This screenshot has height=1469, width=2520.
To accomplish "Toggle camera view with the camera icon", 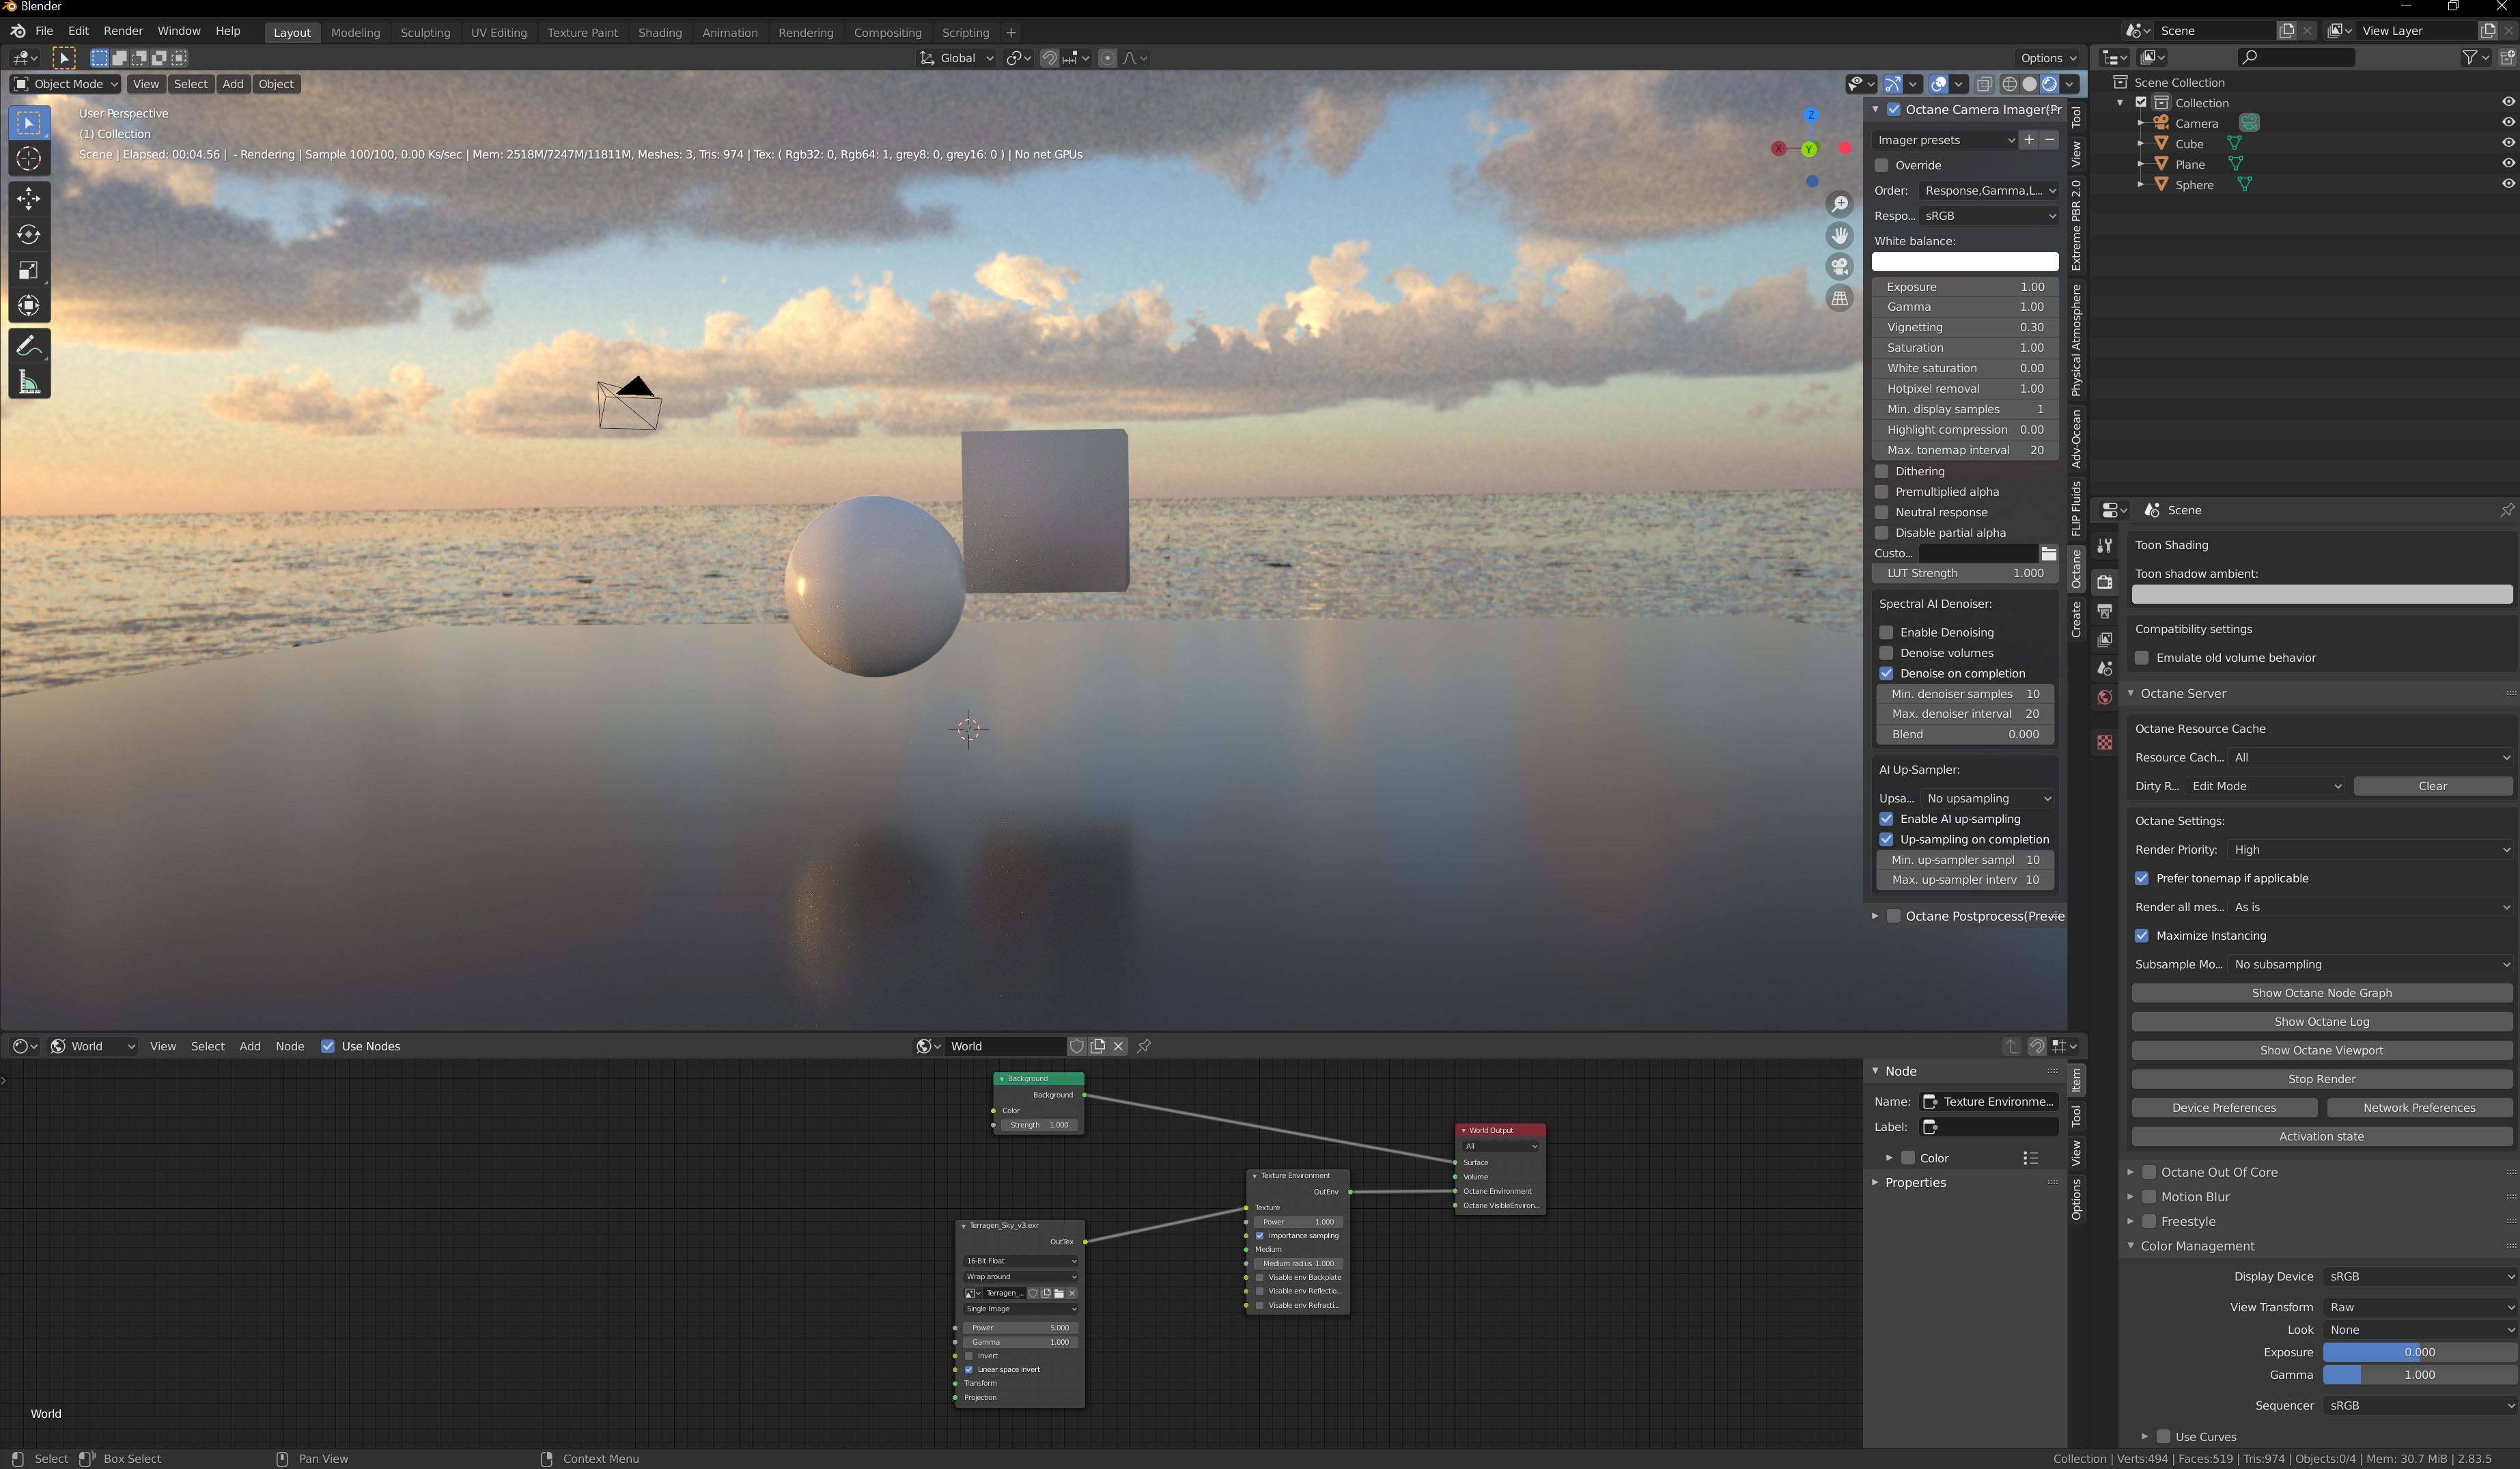I will click(x=1839, y=267).
